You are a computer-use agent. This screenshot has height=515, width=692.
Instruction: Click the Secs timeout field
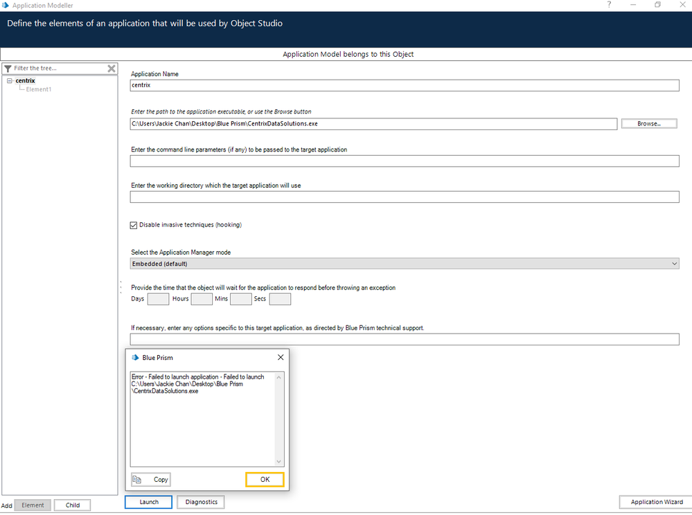pos(281,299)
